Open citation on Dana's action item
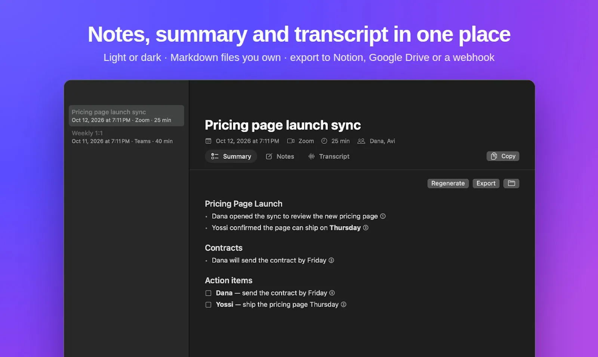The image size is (598, 357). [x=332, y=293]
